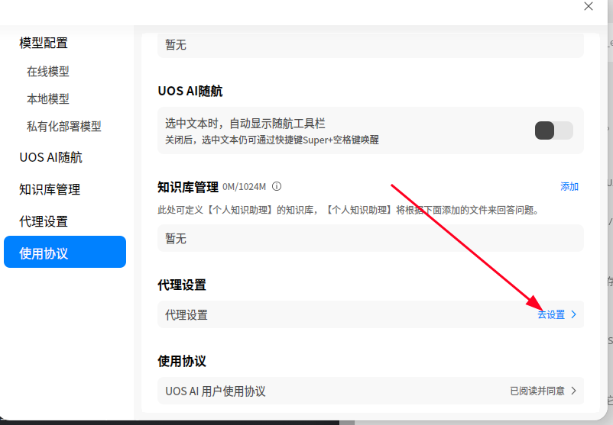The height and width of the screenshot is (425, 613).
Task: Open the chevron next to 去设置
Action: (x=574, y=314)
